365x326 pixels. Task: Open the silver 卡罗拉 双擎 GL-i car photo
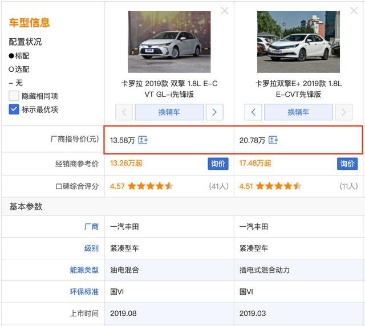169,42
